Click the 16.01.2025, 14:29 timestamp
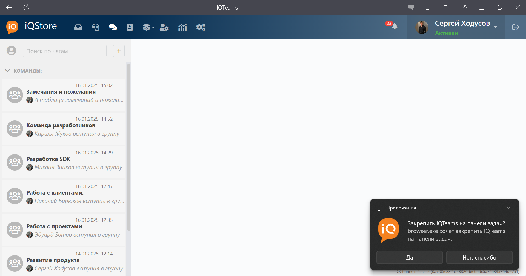Screen dimensions: 526x276 94,153
